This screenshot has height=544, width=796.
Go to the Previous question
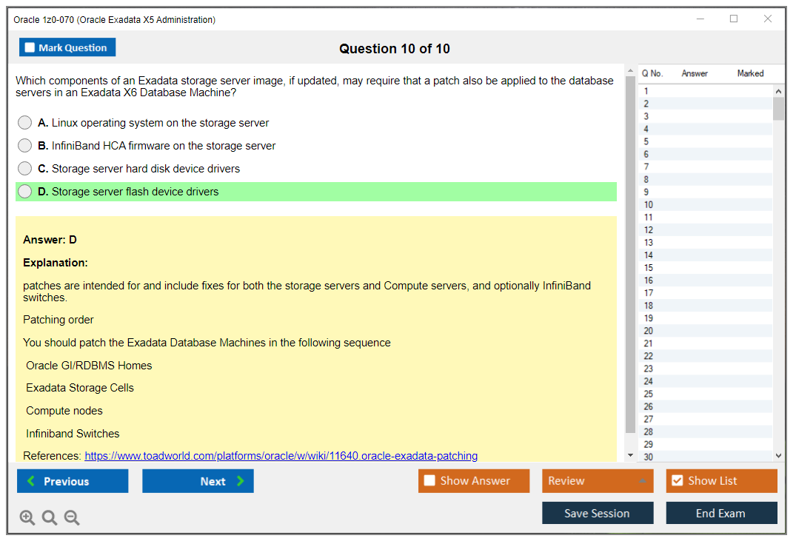click(x=73, y=481)
